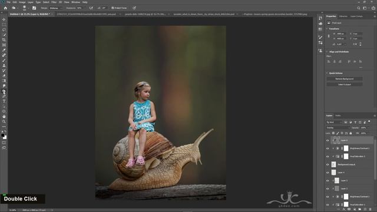The image size is (377, 212).
Task: Select the Crop tool
Action: tap(4, 40)
